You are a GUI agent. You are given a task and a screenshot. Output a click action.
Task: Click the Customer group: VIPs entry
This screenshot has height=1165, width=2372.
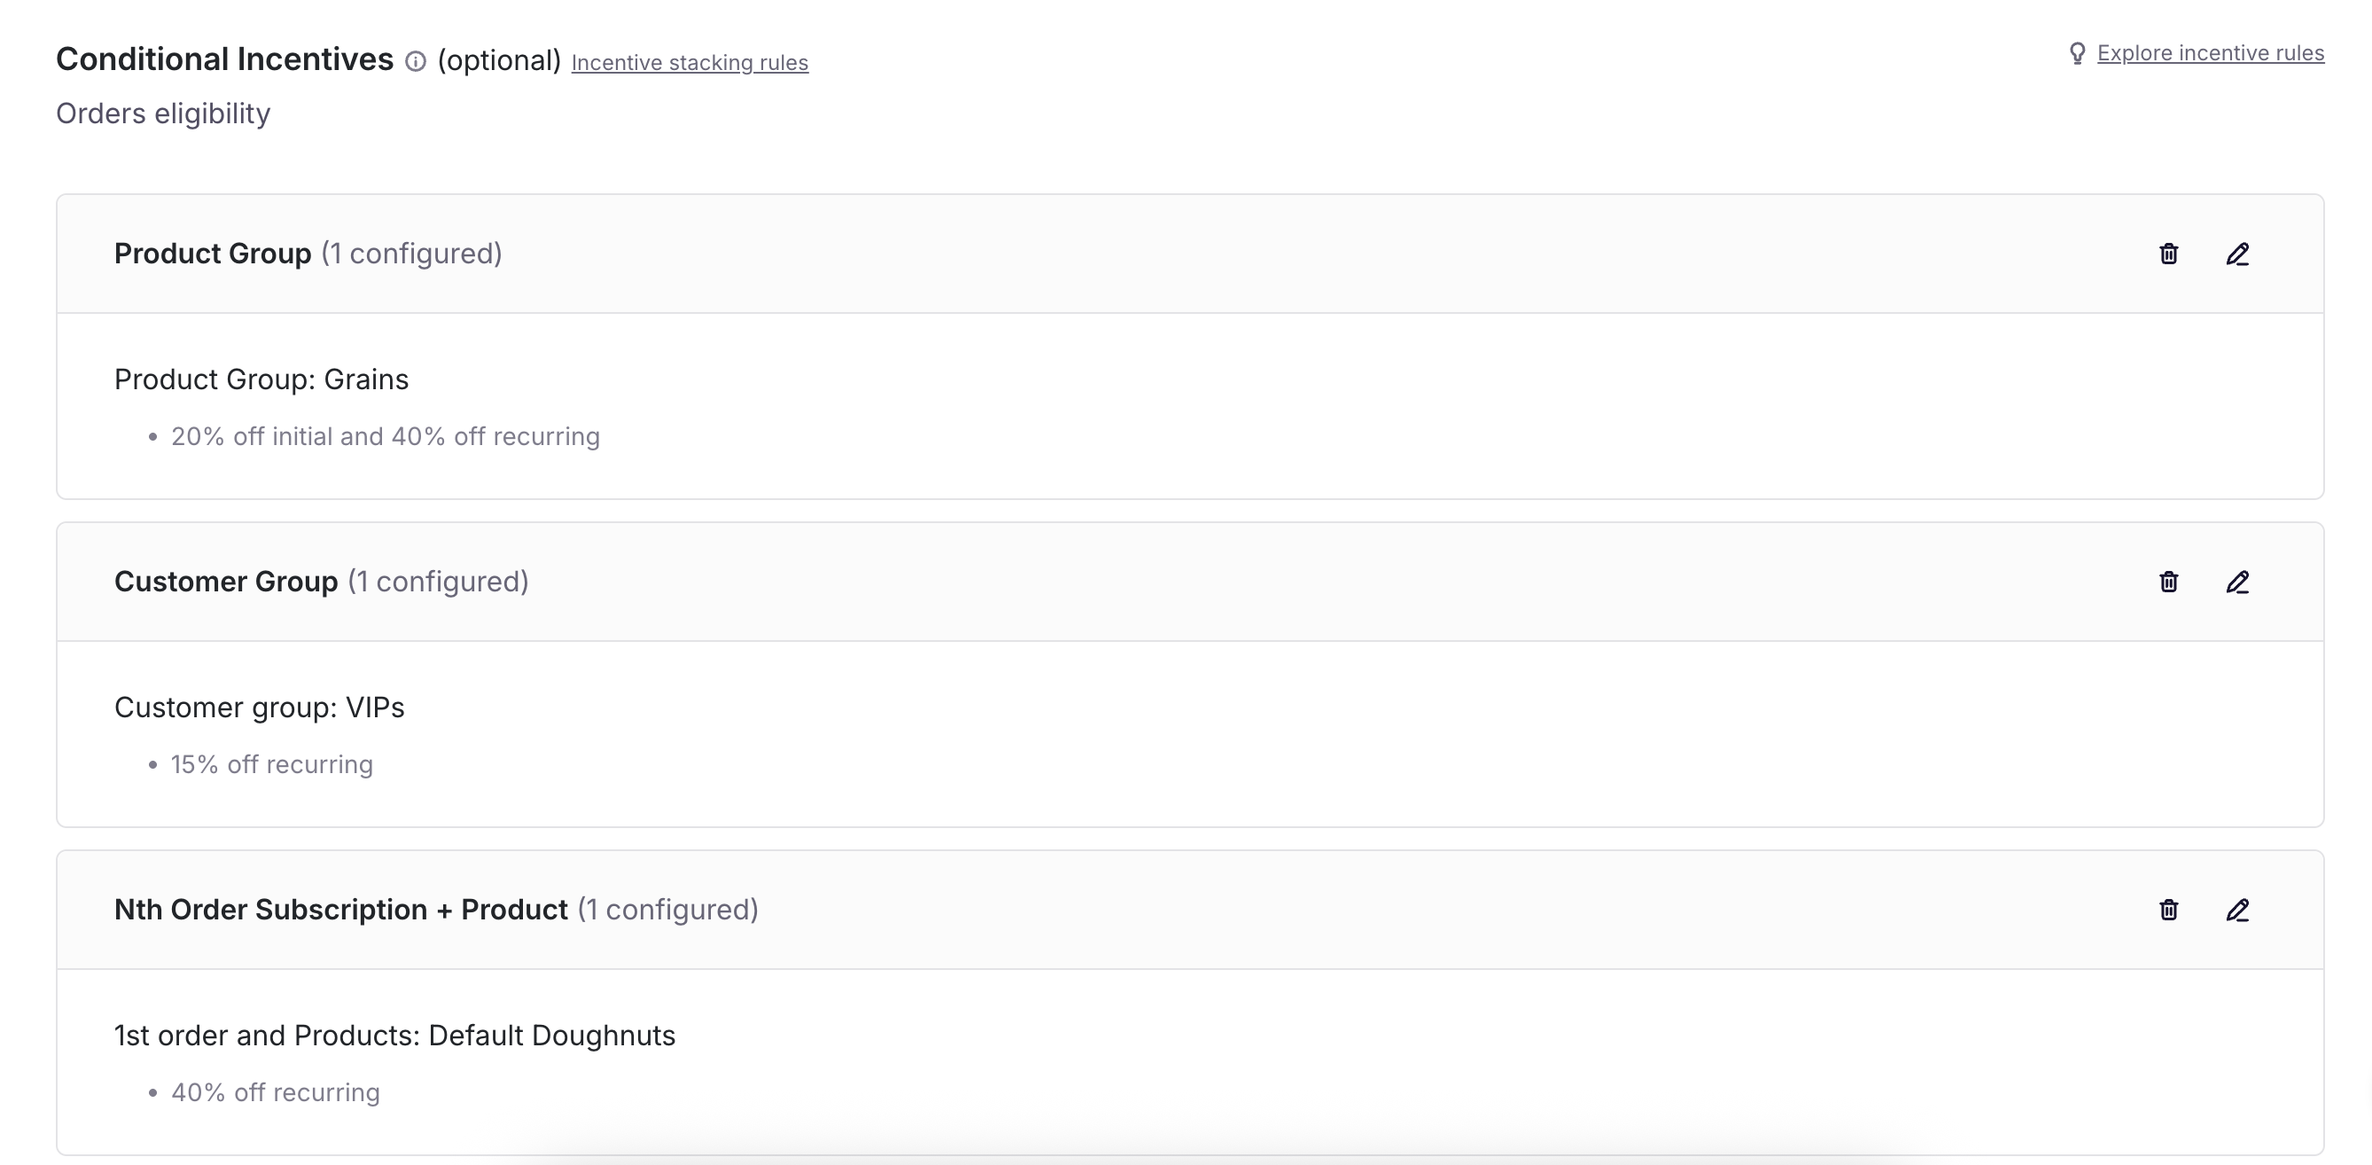(x=259, y=708)
